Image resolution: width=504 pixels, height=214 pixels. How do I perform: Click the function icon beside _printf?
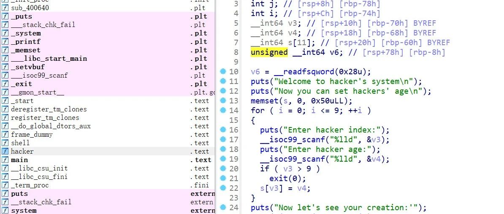(5, 42)
